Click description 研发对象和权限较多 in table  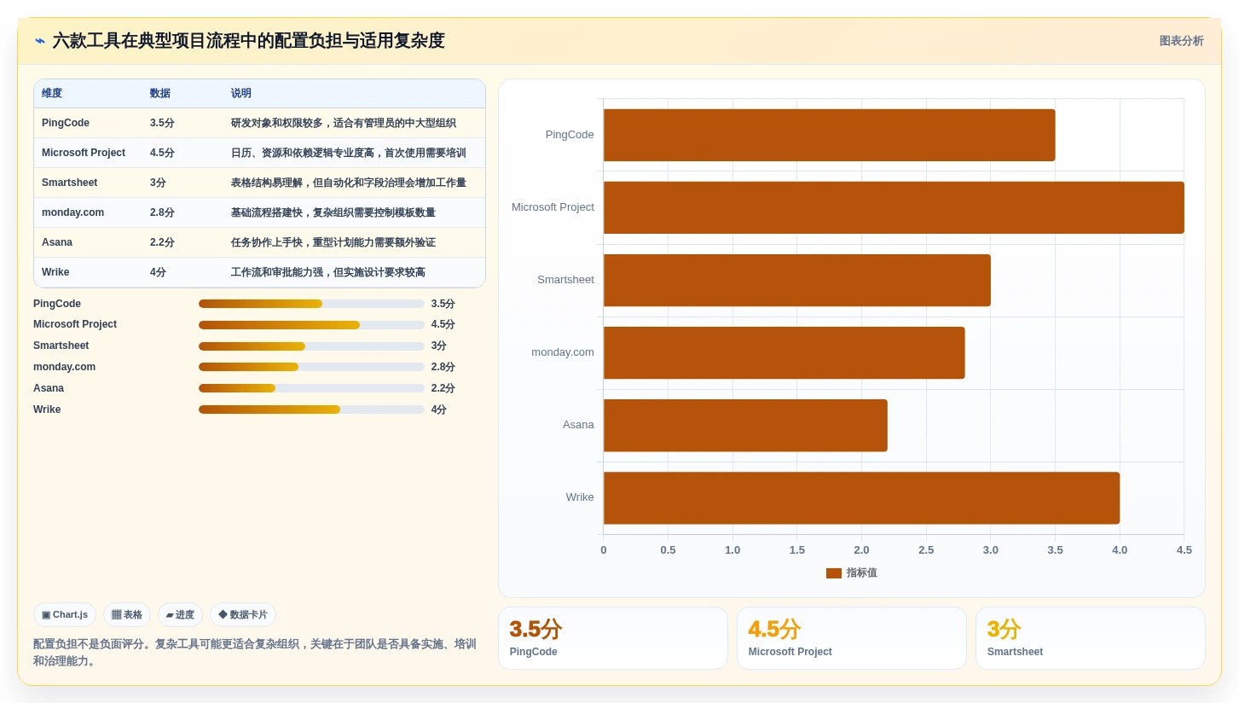(344, 123)
